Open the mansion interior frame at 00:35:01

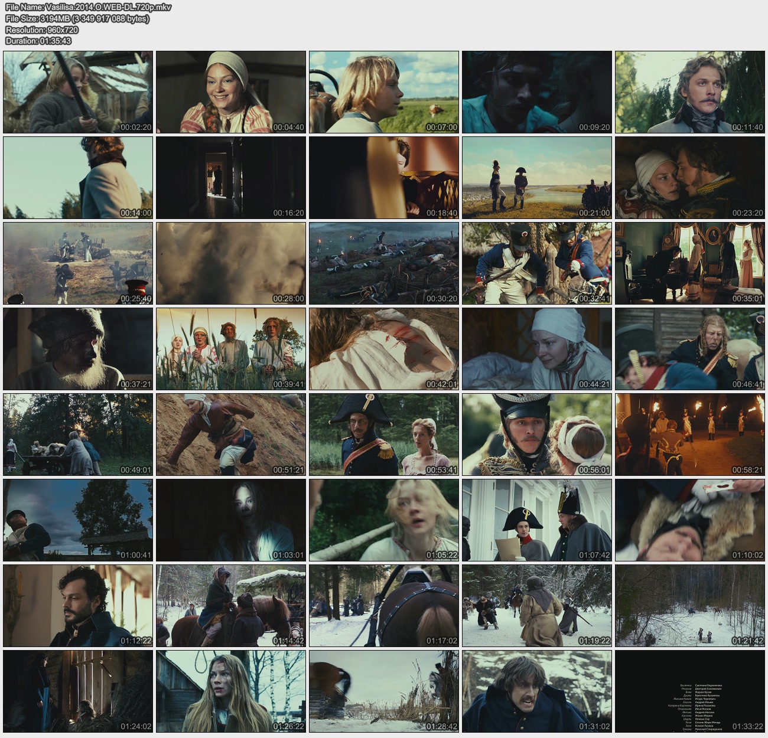point(690,263)
